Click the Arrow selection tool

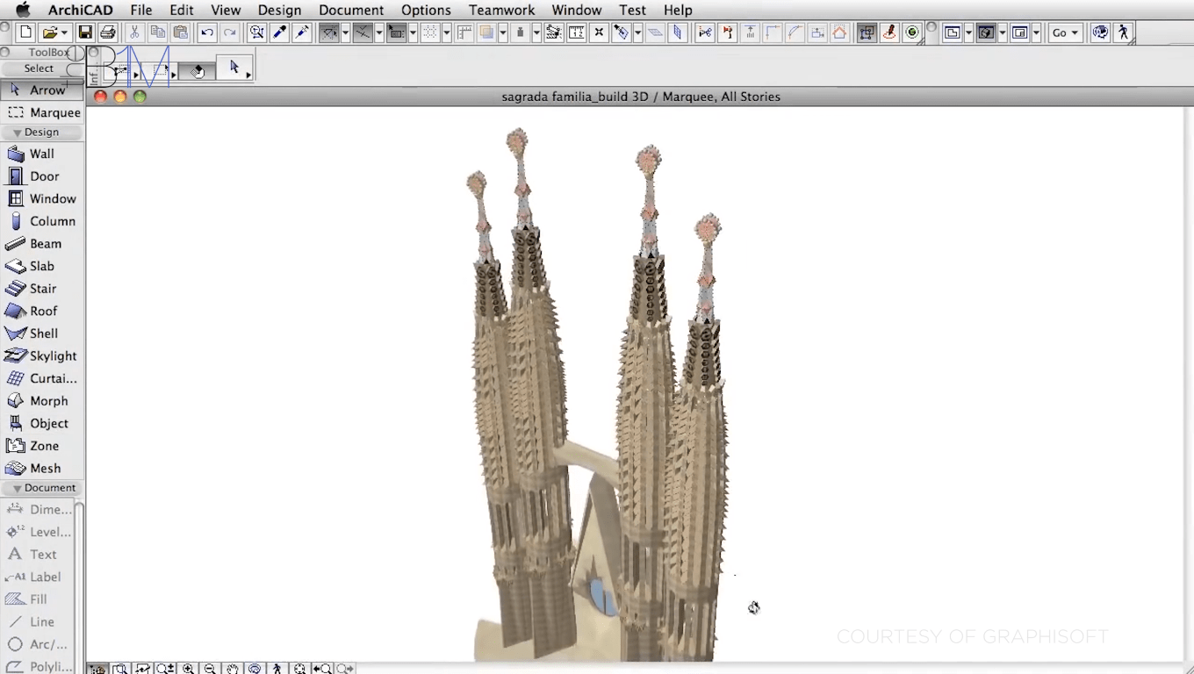41,90
